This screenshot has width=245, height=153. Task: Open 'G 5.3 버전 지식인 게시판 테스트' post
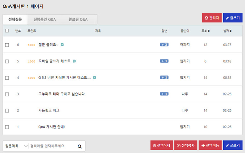(x=64, y=78)
